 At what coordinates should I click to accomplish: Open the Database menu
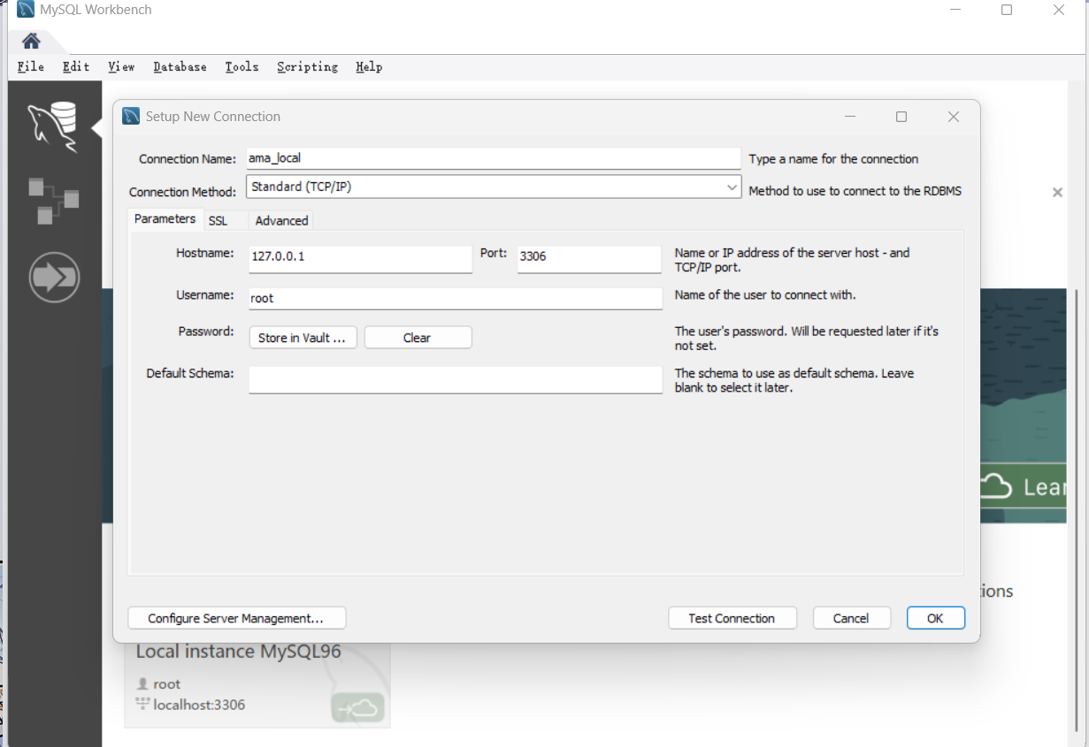coord(180,66)
